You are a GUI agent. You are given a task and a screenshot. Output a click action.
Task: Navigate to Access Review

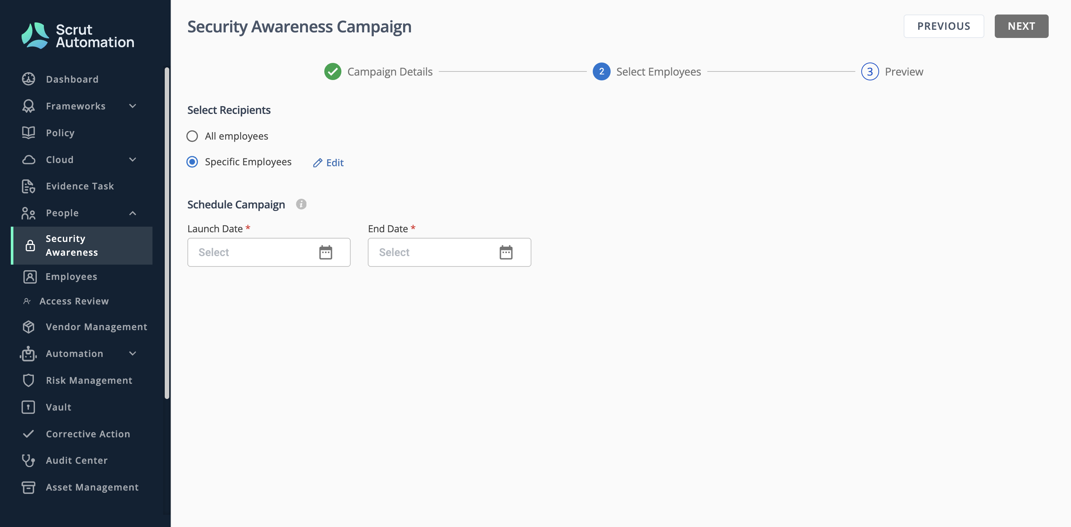74,301
